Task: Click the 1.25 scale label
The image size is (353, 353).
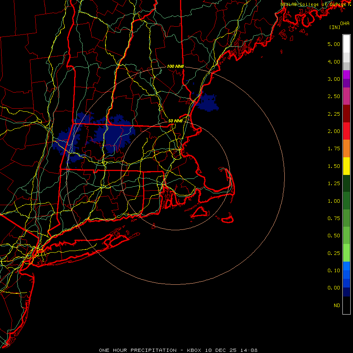Action: [334, 184]
